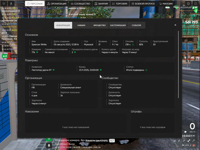200x150 pixels.
Task: Click organization value FIB
Action: (x=33, y=88)
